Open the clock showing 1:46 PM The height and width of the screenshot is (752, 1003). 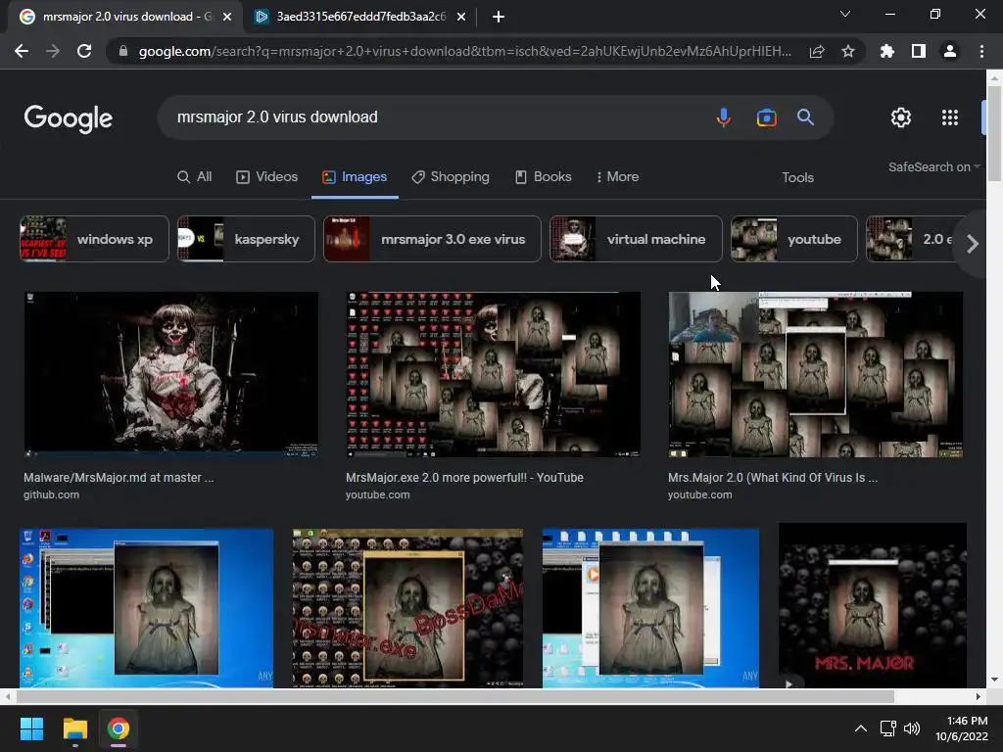click(962, 728)
